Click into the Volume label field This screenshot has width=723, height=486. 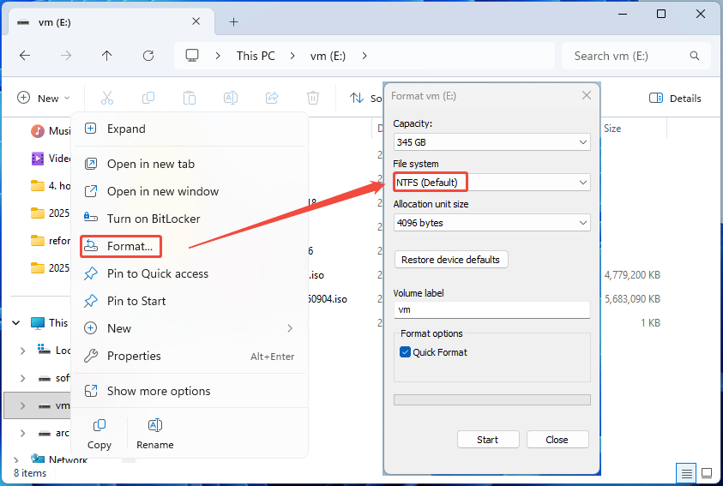[x=492, y=309]
